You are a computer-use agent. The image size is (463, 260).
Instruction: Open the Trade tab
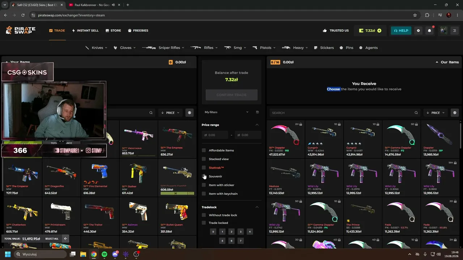point(57,31)
